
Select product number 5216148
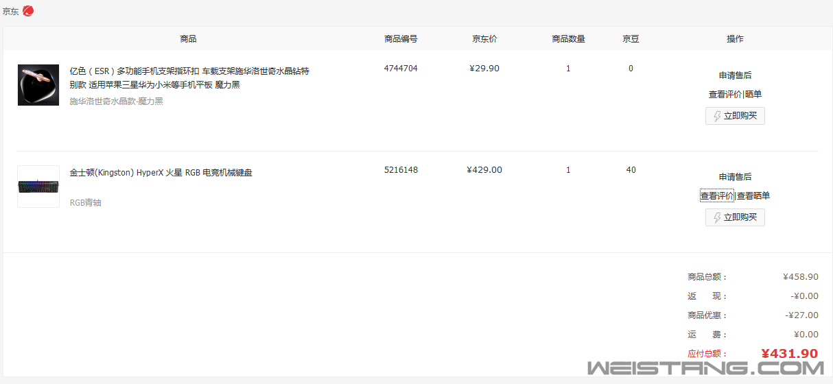(401, 170)
